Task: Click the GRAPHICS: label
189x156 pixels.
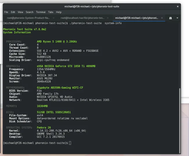Action: [13, 66]
